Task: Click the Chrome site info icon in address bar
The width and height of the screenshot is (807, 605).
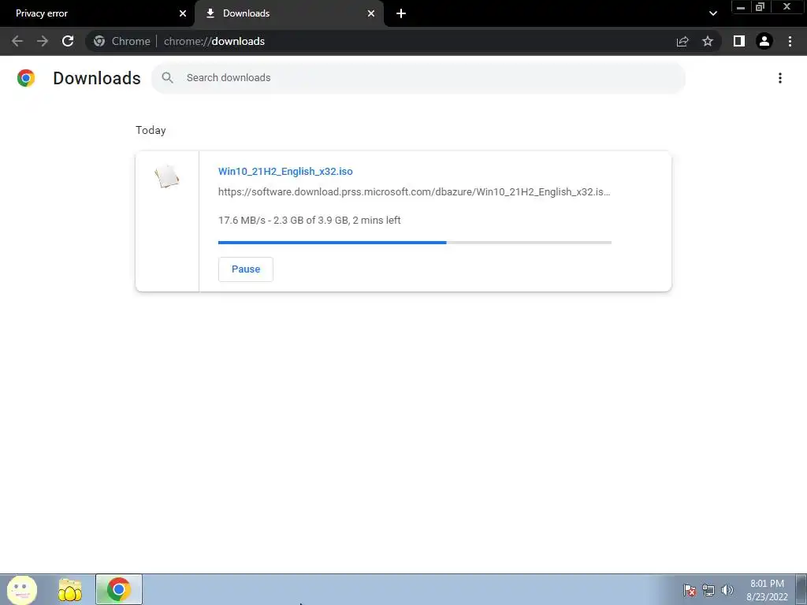Action: tap(99, 41)
